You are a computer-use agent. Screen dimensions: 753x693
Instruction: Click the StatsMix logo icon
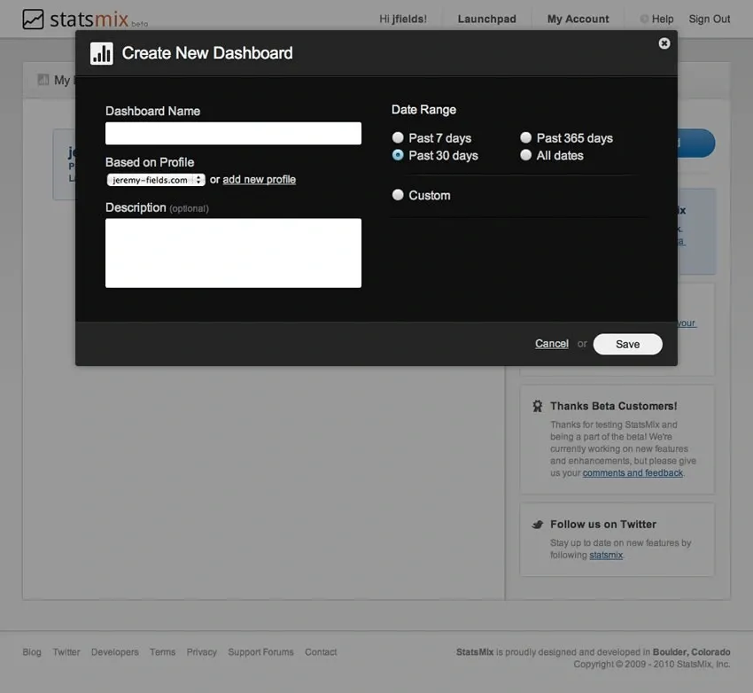pos(33,19)
